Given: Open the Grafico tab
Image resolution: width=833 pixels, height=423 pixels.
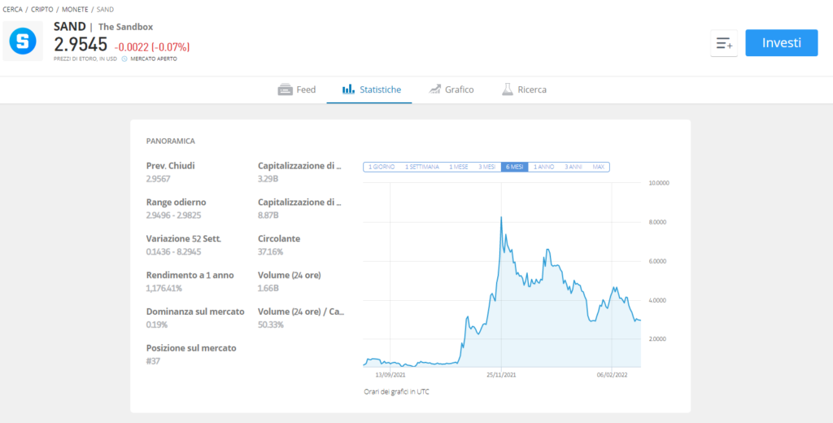Looking at the screenshot, I should 451,89.
